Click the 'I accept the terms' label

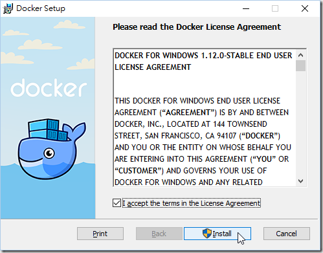coord(192,203)
